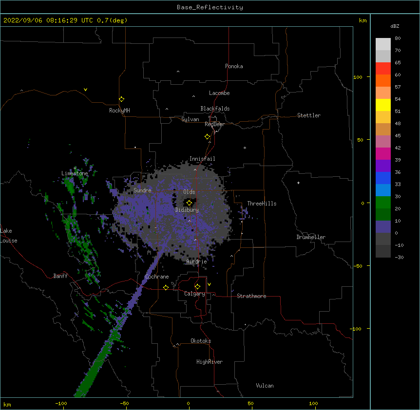Click the 100 tick on the right axis
The image size is (420, 410).
[358, 77]
